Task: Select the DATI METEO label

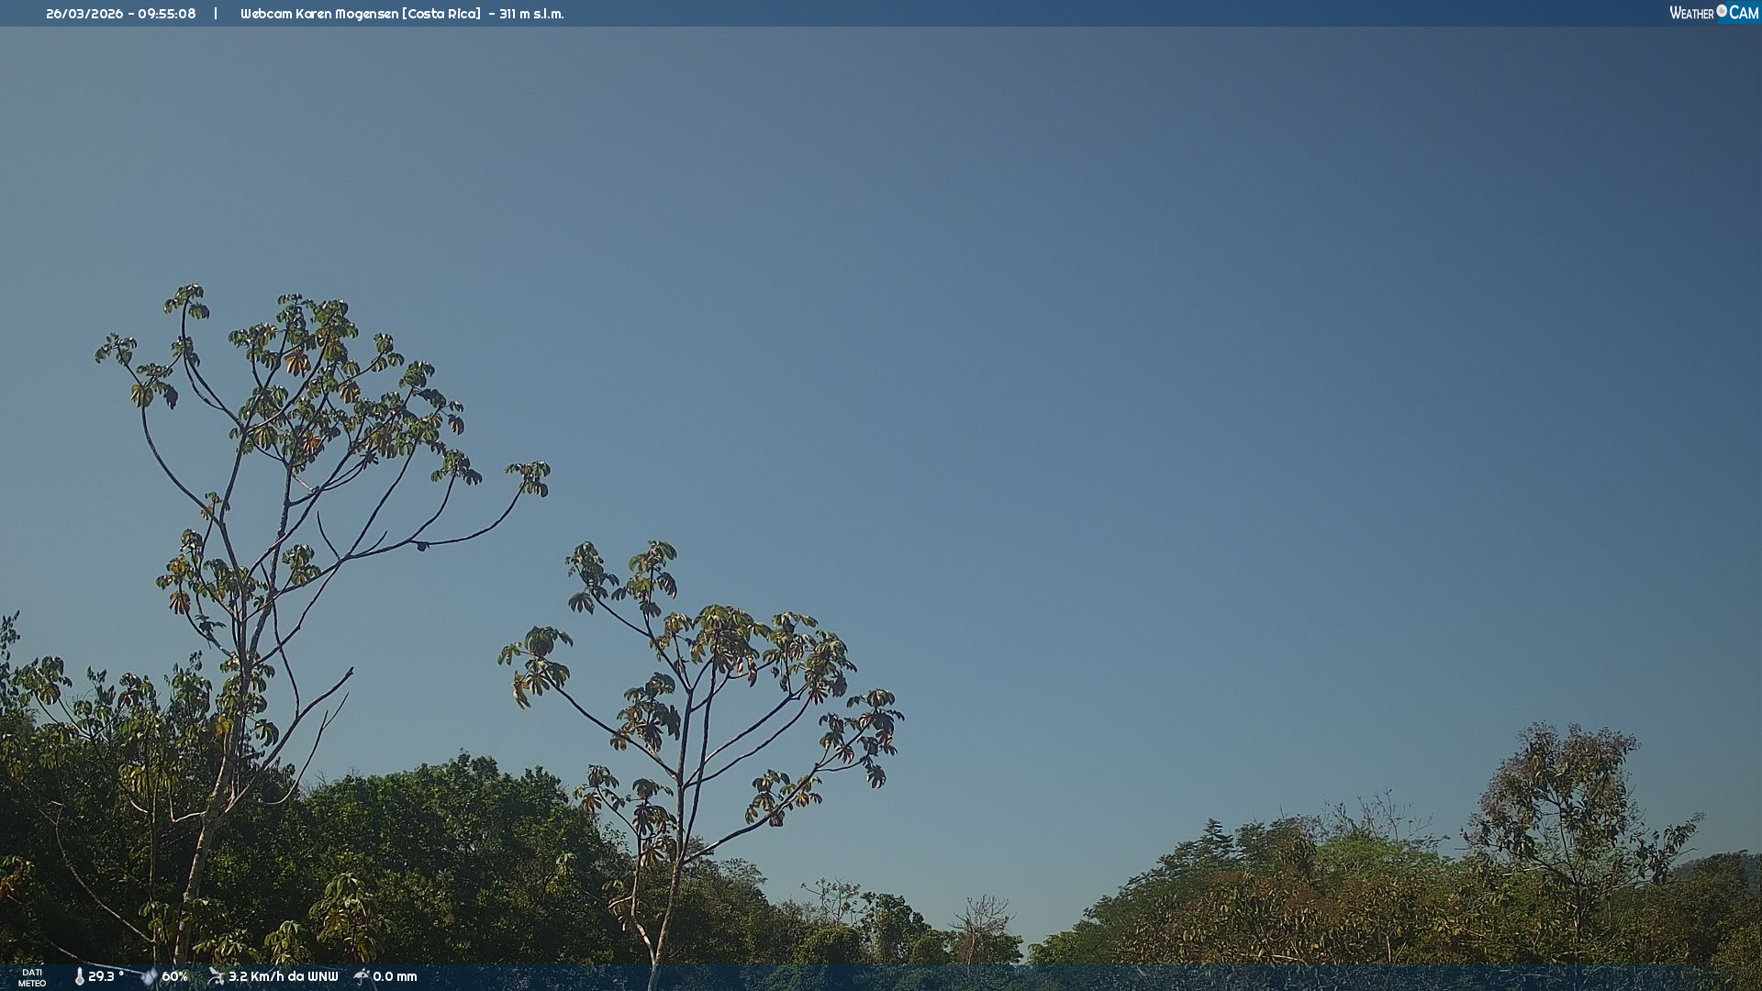Action: point(32,977)
